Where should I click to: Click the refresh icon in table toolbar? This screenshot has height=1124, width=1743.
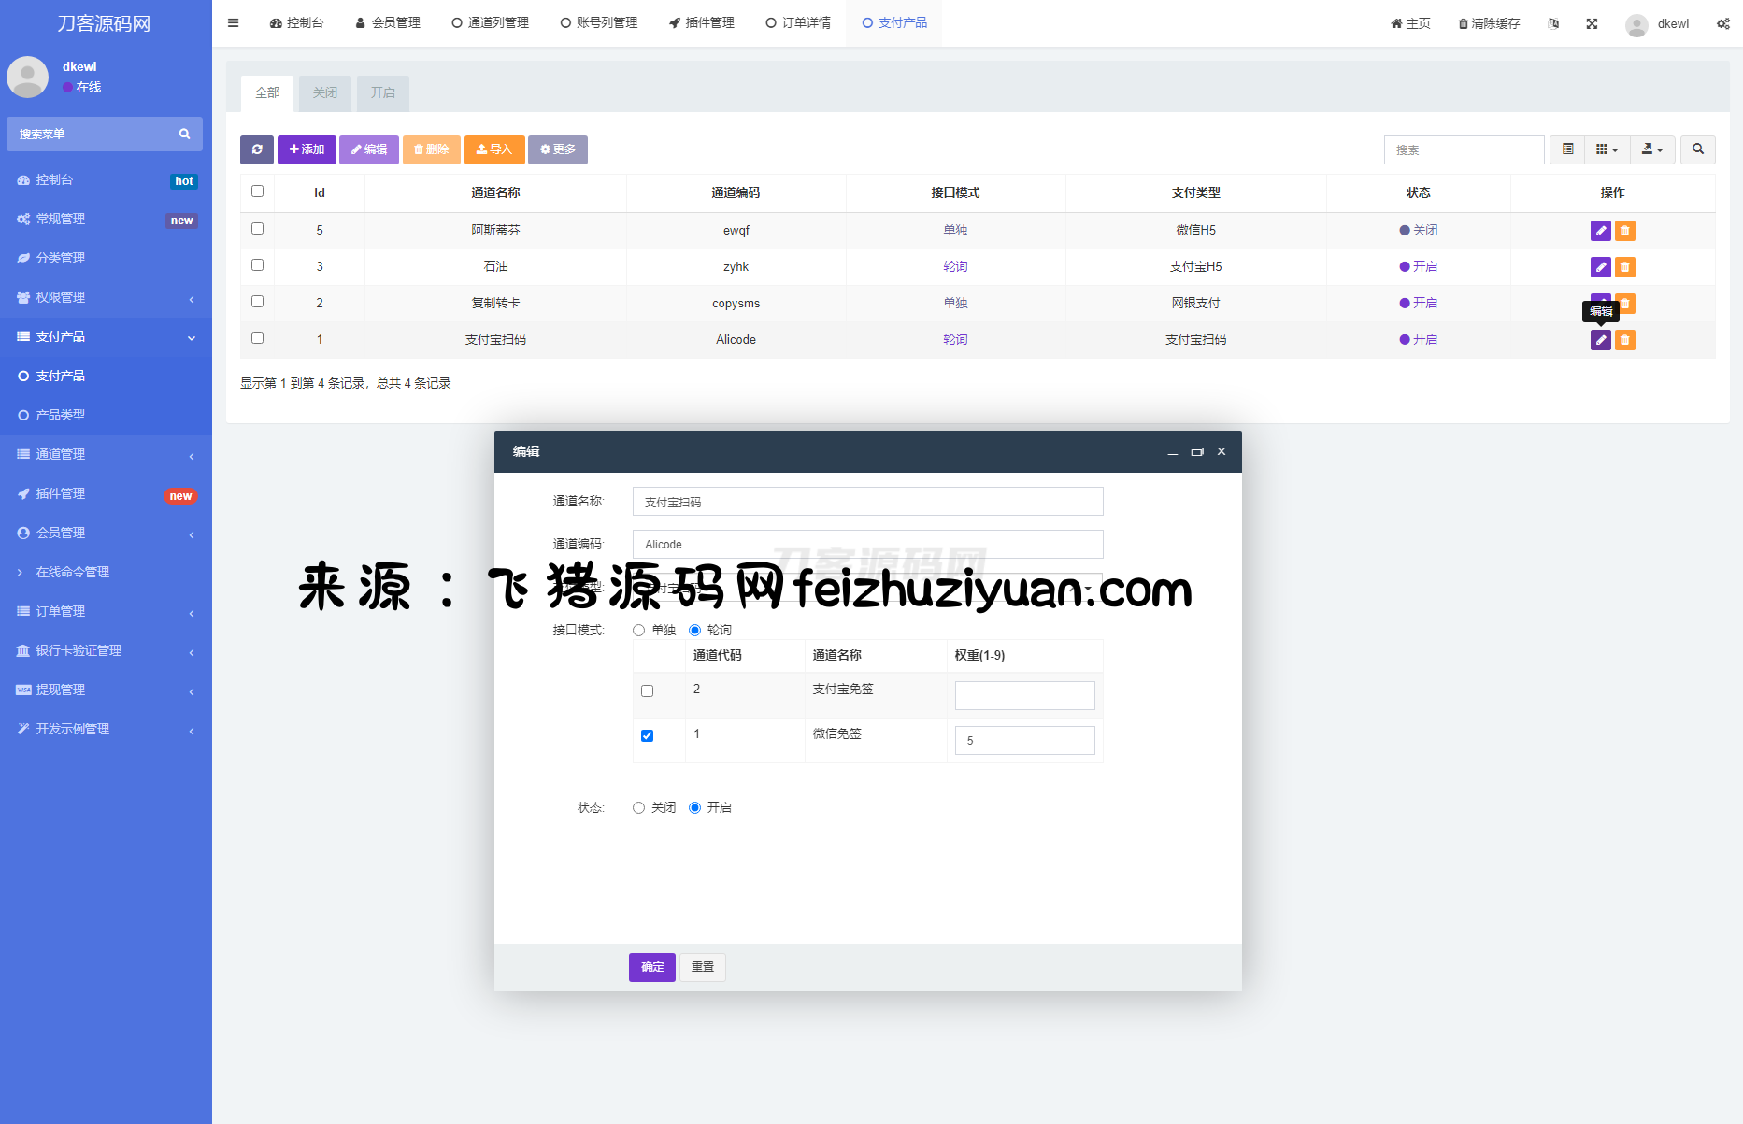257,149
